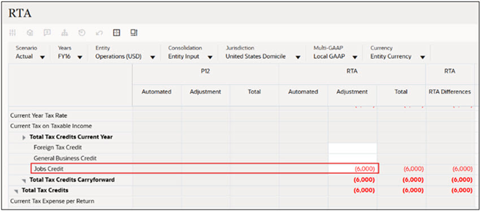Screen dimensions: 481x212
Task: Click the cube drill-through icon in toolbar
Action: pyautogui.click(x=30, y=33)
